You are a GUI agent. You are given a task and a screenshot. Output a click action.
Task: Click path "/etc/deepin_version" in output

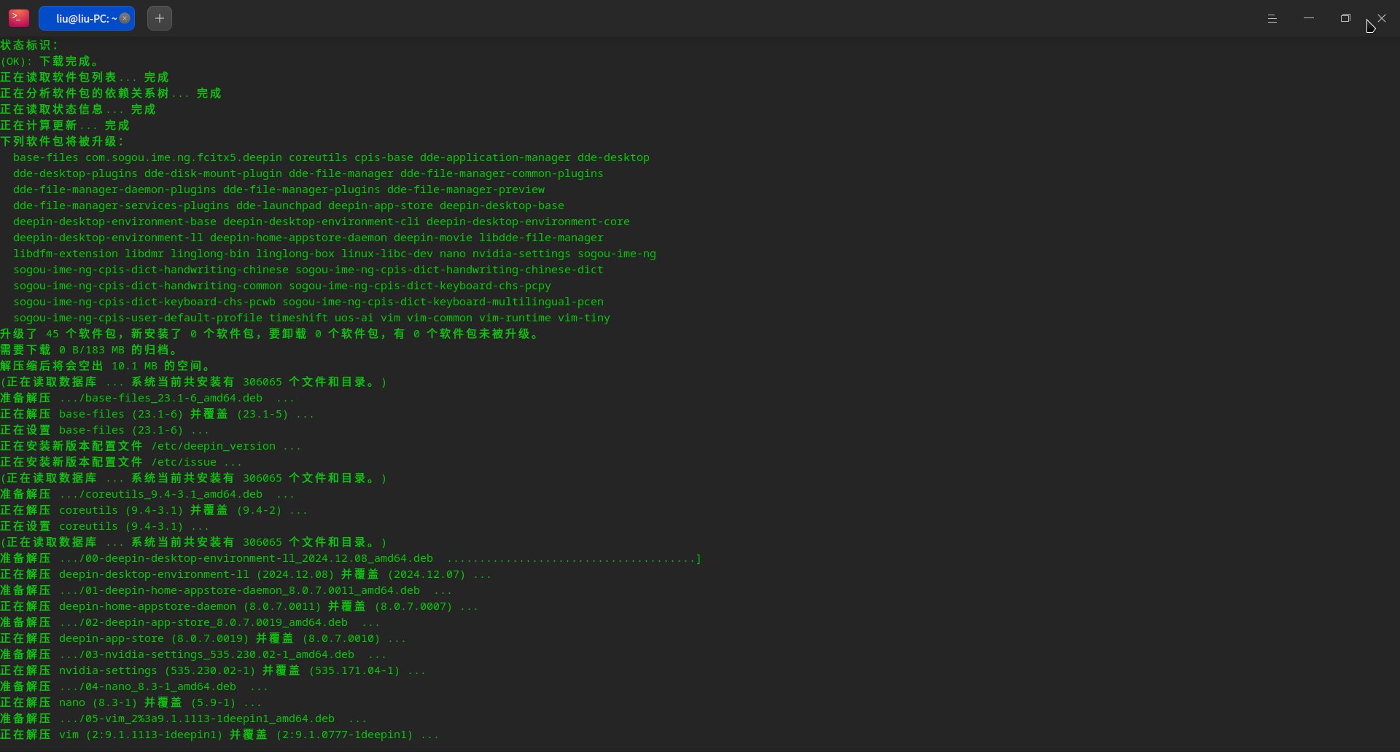tap(214, 446)
